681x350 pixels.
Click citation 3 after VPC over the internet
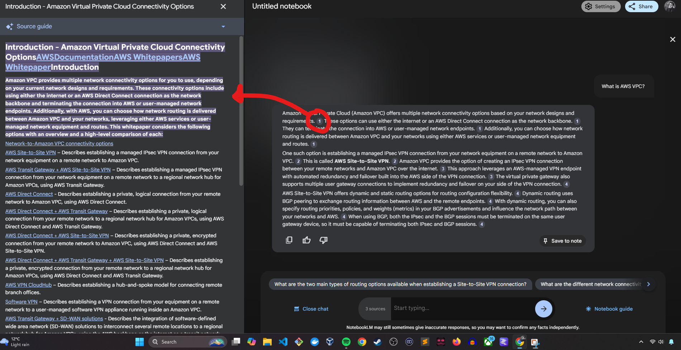[443, 169]
